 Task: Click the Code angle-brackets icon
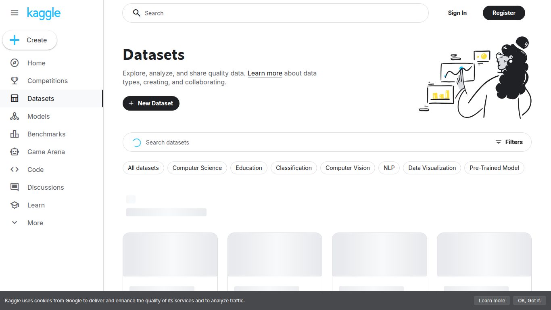coord(14,170)
